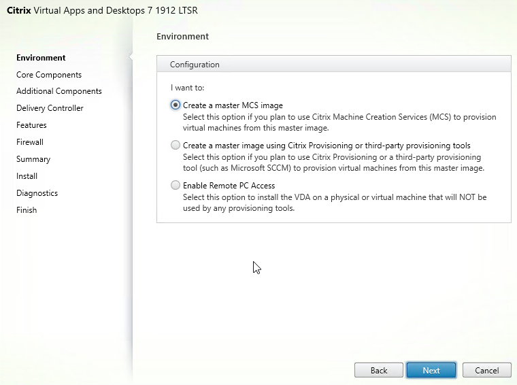Open the Features step
This screenshot has width=517, height=385.
(x=31, y=125)
